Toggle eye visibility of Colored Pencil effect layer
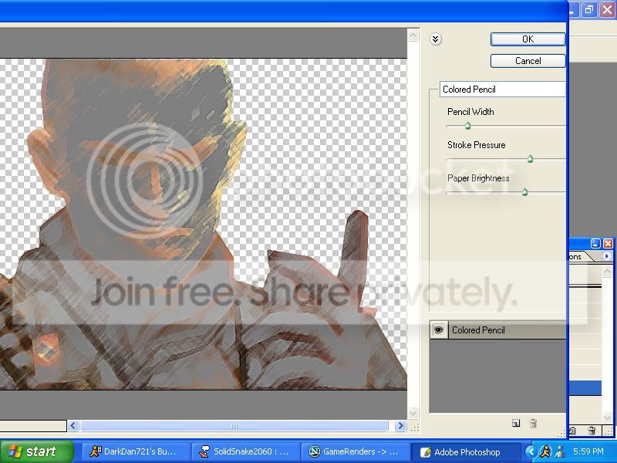Screen dimensions: 617x463 pos(438,330)
